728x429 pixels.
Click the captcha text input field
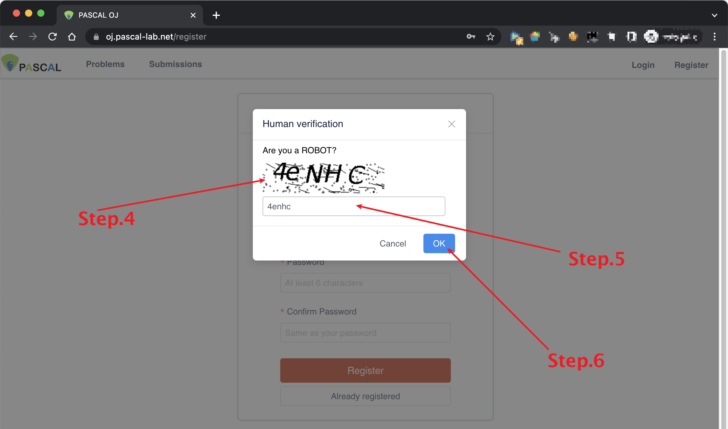[355, 206]
